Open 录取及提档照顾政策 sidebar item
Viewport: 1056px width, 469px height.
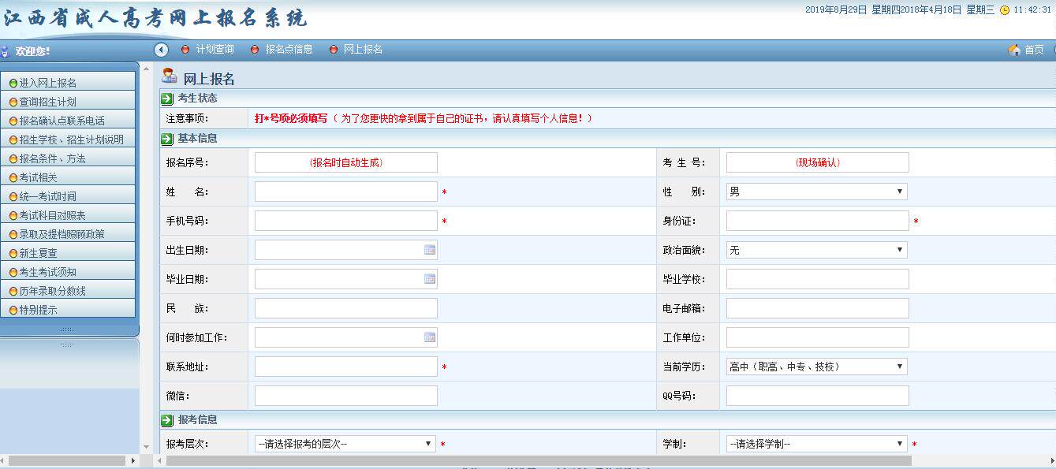[69, 233]
